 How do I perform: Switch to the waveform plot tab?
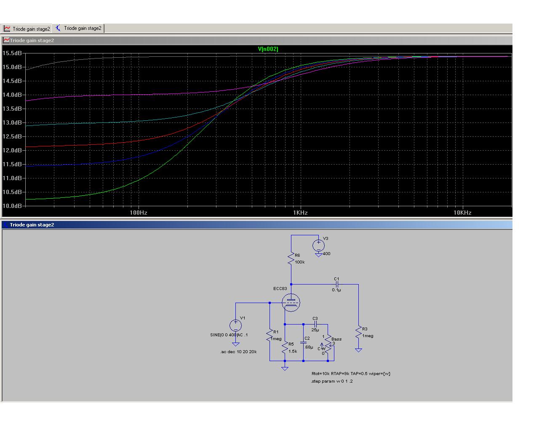point(27,29)
